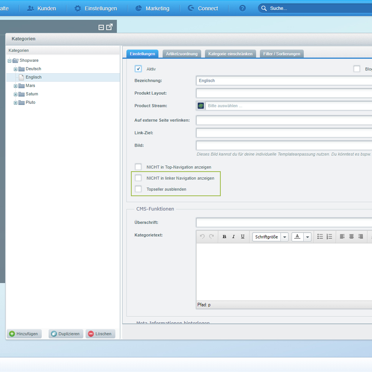
Task: Insert an unordered bullet list
Action: pos(320,237)
